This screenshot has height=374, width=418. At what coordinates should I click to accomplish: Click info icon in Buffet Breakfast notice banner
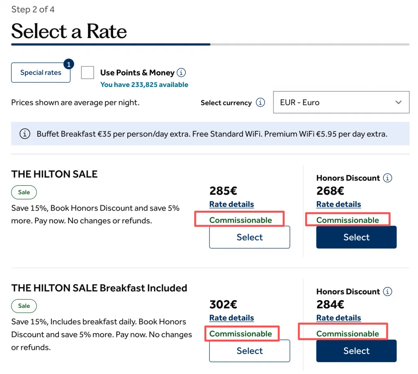click(25, 134)
